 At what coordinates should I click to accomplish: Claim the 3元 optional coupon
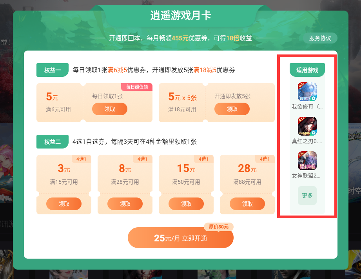click(x=64, y=204)
